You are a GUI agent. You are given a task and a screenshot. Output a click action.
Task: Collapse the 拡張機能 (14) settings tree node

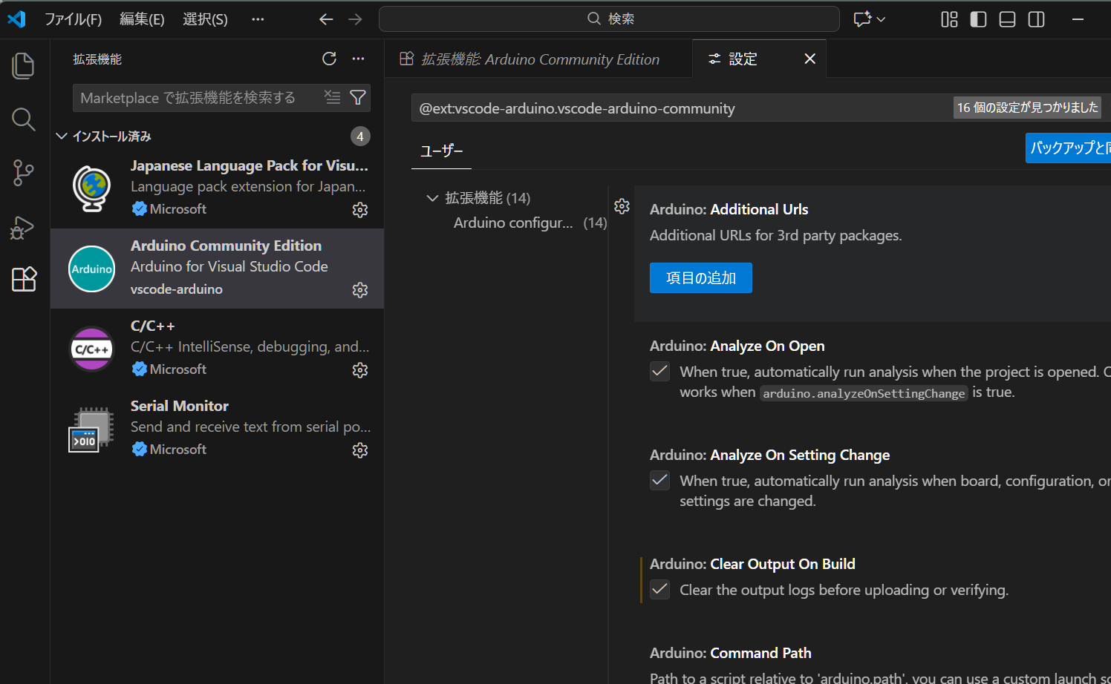pyautogui.click(x=432, y=198)
